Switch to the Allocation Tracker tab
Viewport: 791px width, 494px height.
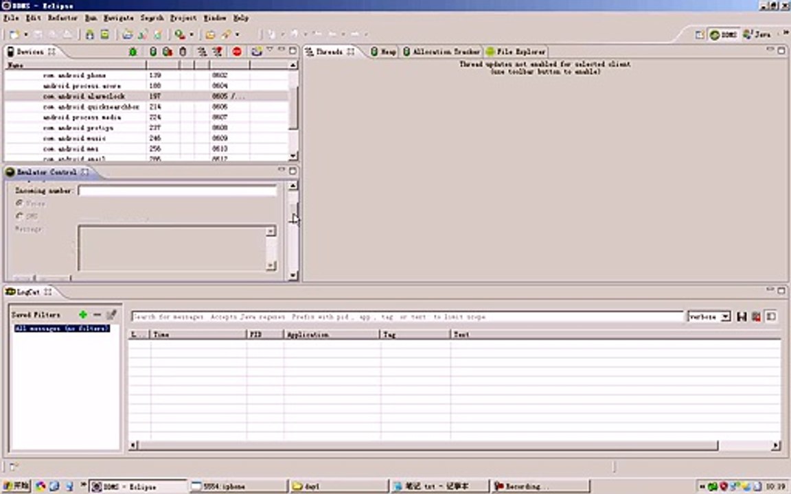442,52
